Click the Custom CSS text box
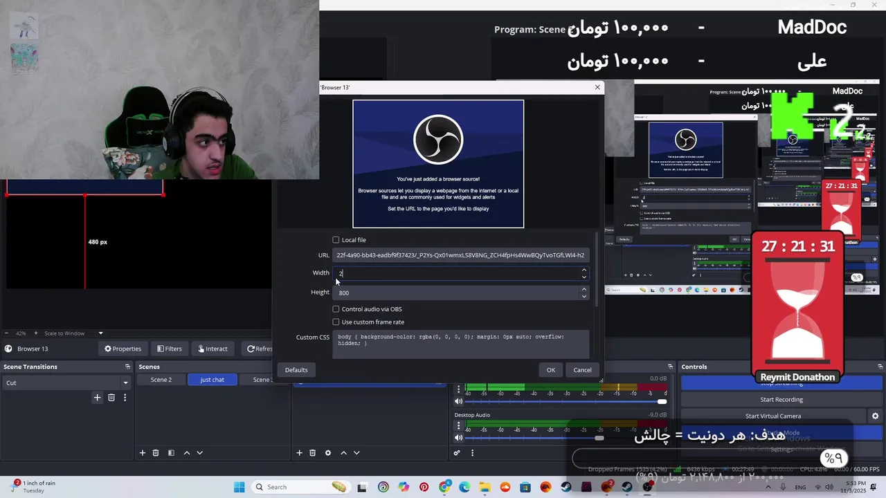The height and width of the screenshot is (498, 886). pos(461,344)
